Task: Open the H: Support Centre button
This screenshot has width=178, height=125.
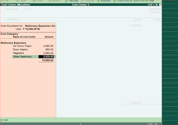Action: (x=137, y=1)
